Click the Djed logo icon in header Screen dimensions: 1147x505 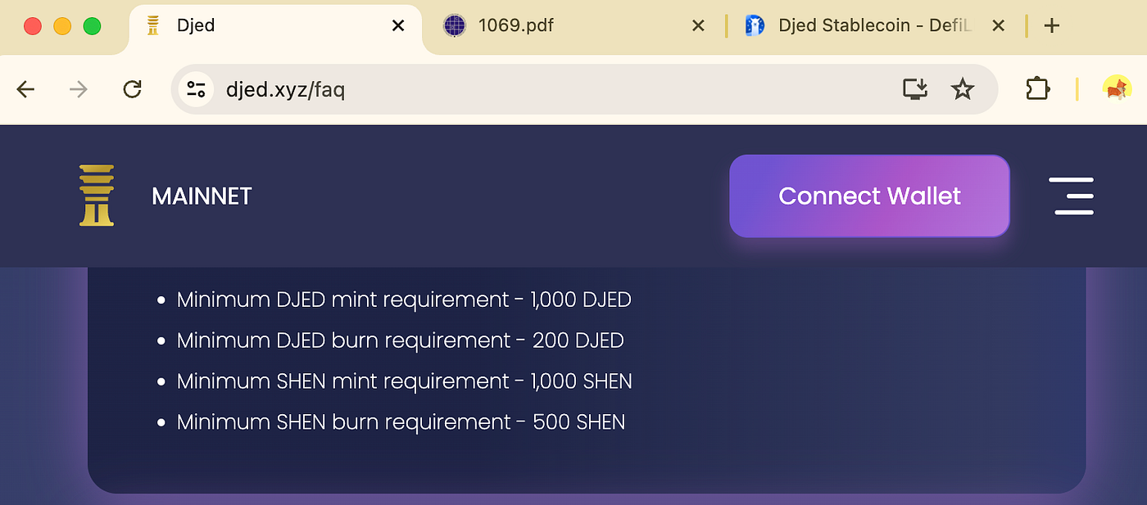97,196
